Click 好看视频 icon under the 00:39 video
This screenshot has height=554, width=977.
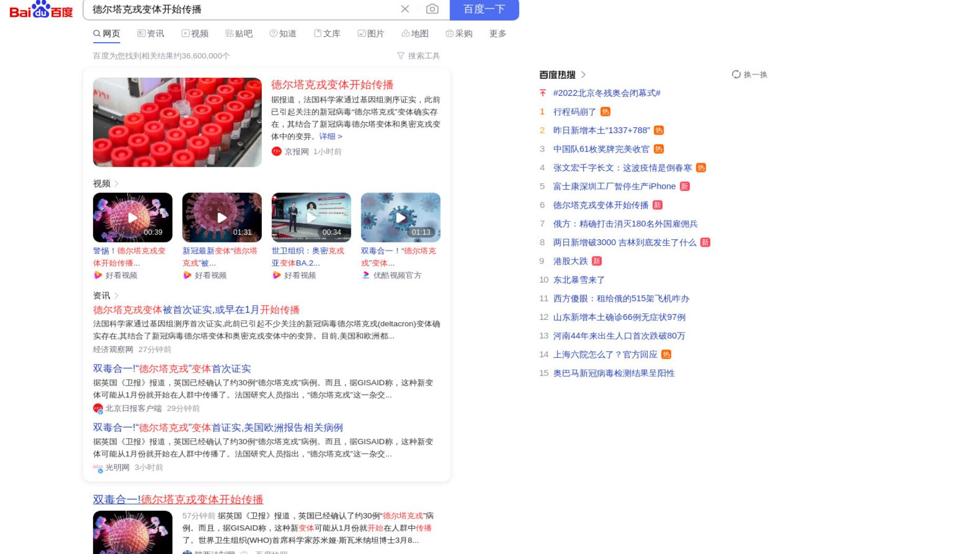pyautogui.click(x=98, y=275)
